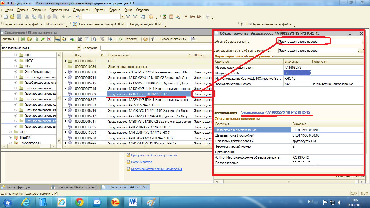370x208 pixels.
Task: Click the red X mark-for-deletion icon
Action: (x=49, y=39)
